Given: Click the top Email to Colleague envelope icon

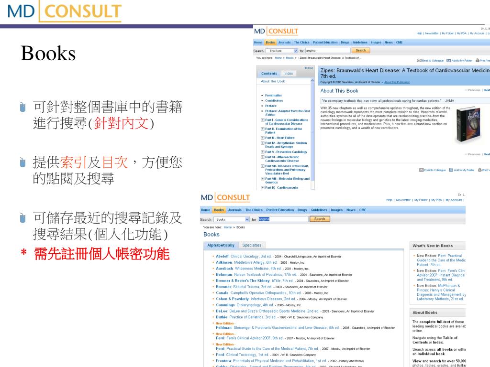Looking at the screenshot, I should click(419, 61).
